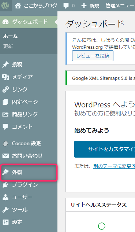135x232 pixels.
Task: Click the share icon for 商品リンク
Action: (5, 114)
